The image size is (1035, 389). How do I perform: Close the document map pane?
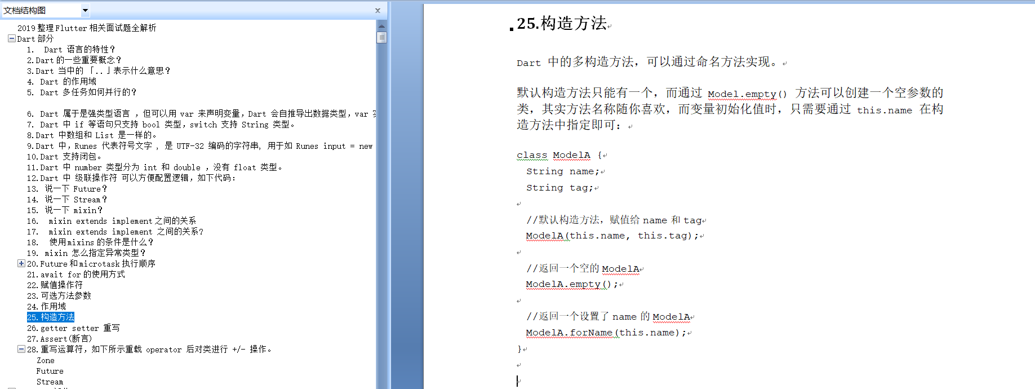(377, 10)
